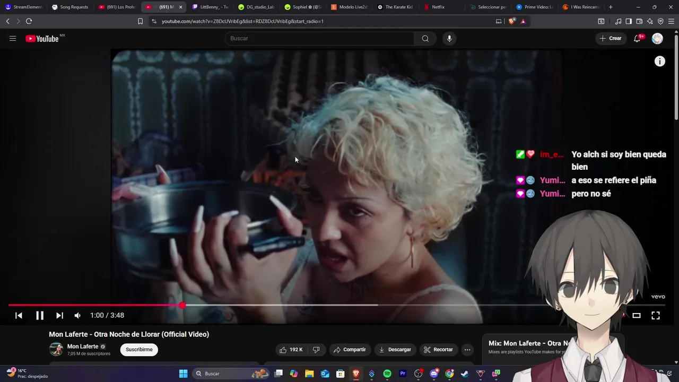Open Mon Laferte channel avatar
This screenshot has width=679, height=382.
(x=56, y=349)
